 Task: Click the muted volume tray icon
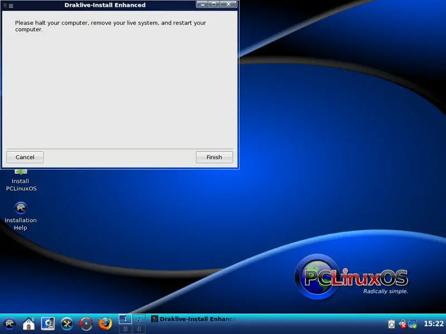point(402,323)
